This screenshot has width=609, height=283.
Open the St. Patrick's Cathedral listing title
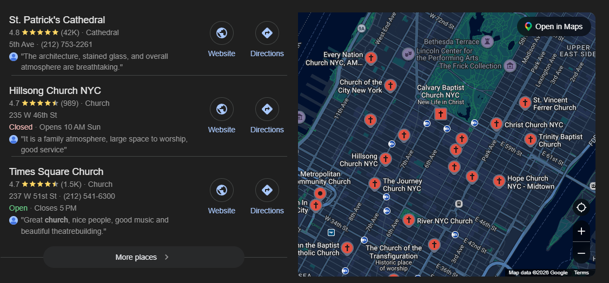[57, 20]
